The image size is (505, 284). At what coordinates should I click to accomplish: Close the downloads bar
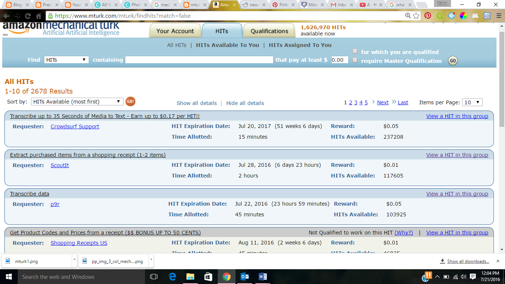[498, 261]
